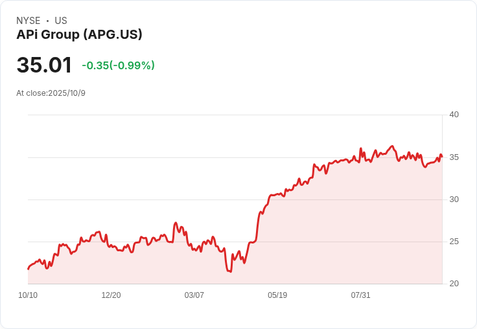Click the 35.01 current price
This screenshot has height=329, width=477.
point(44,65)
